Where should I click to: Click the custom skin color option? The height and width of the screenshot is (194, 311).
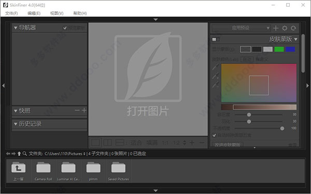(x=262, y=59)
